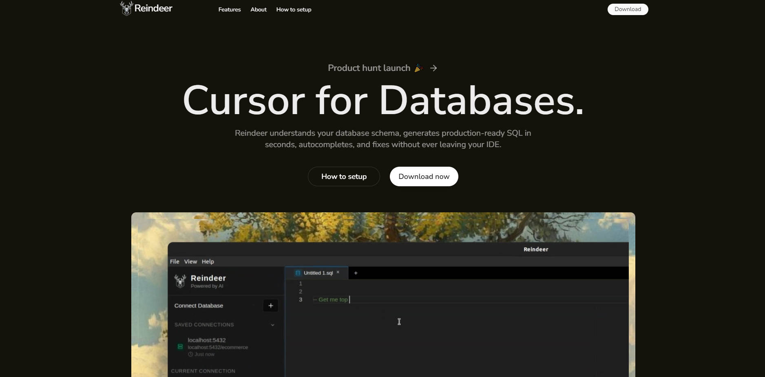Click the SQL file icon on Untitled 1.sql tab
Screen dimensions: 765x377
[x=298, y=273]
